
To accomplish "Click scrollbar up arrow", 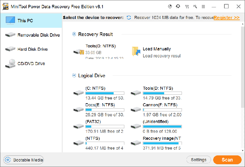I will point(243,24).
